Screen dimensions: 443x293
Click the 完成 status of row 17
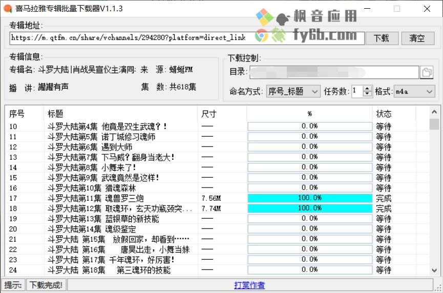point(384,198)
